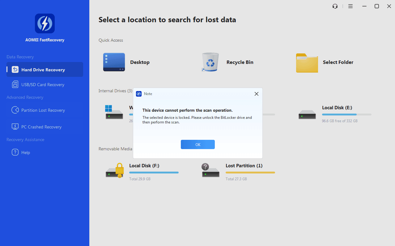Select Hard Drive Recovery in sidebar
The width and height of the screenshot is (395, 246).
[x=45, y=69]
